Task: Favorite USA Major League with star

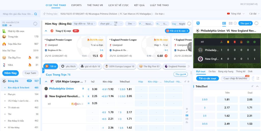Action: click(188, 81)
